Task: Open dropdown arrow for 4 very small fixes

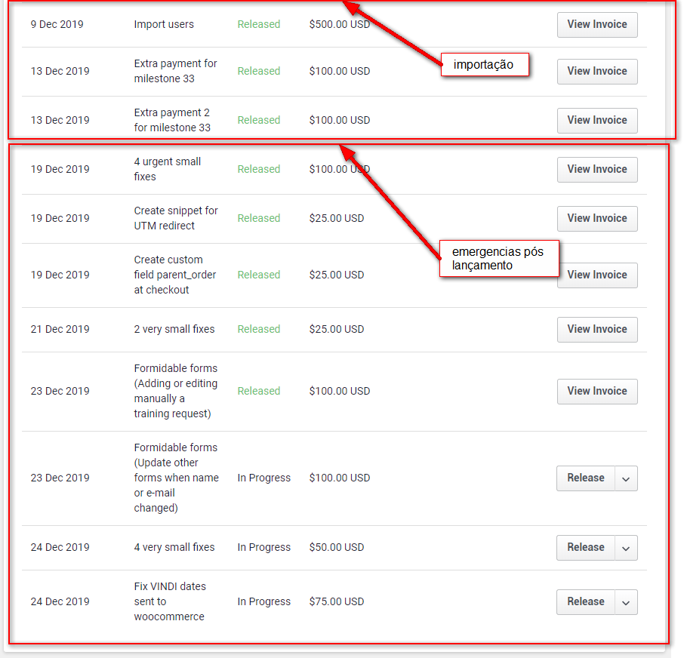Action: pos(626,548)
